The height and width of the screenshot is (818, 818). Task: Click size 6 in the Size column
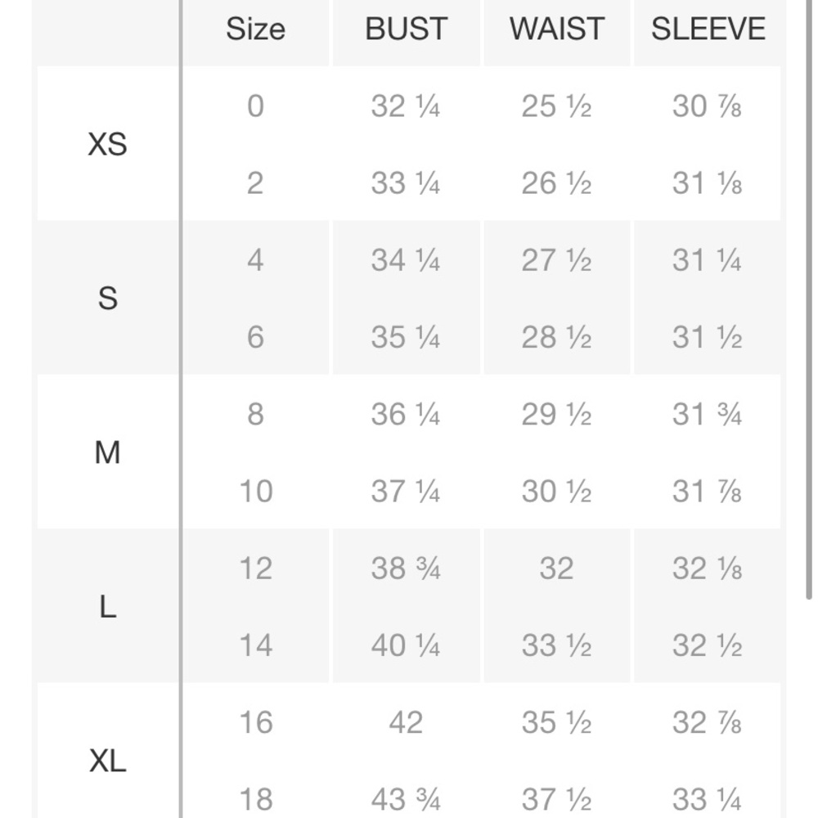click(x=255, y=337)
